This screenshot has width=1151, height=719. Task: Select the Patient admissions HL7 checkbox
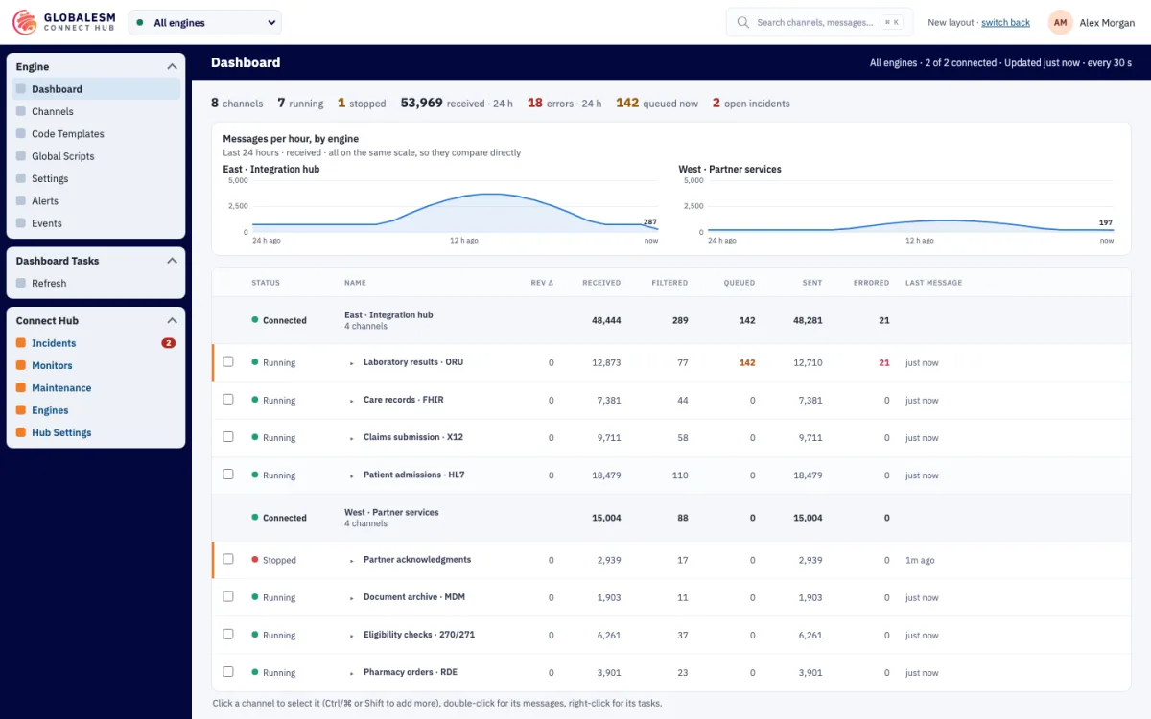[228, 474]
